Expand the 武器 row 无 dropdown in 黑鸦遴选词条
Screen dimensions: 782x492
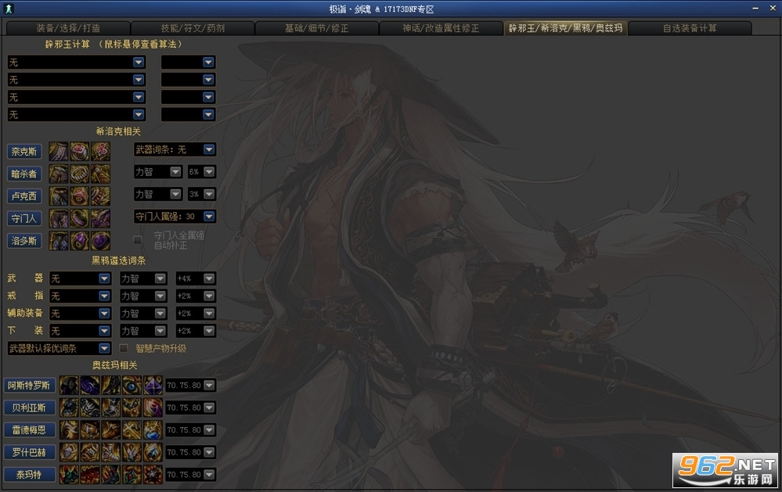pos(80,278)
